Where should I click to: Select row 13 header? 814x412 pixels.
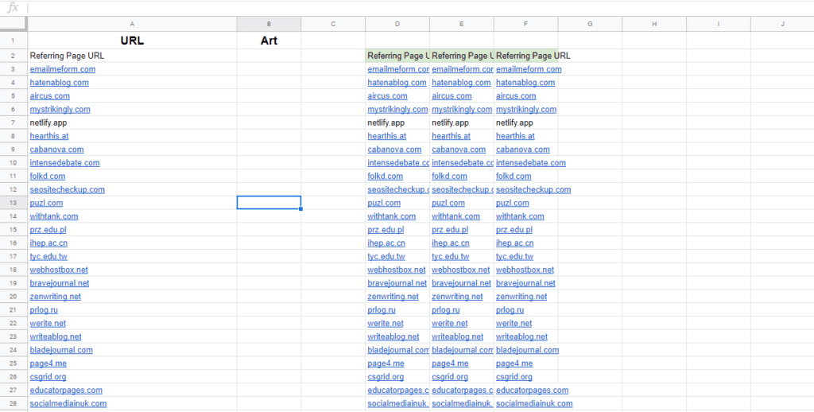(x=14, y=203)
